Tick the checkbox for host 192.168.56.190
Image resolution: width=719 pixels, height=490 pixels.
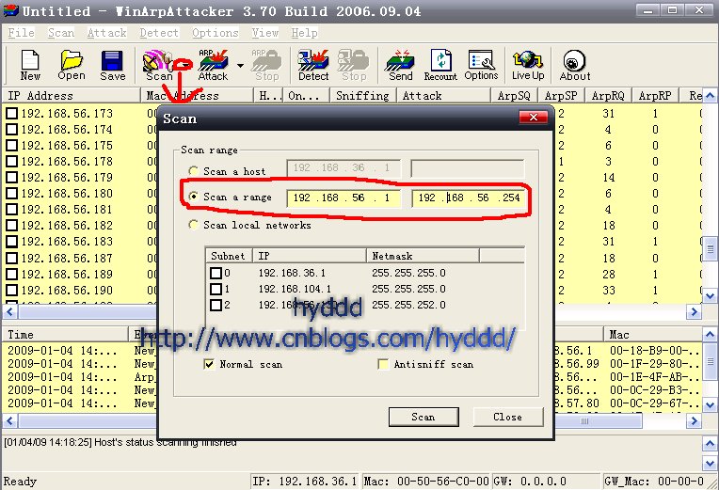coord(12,291)
